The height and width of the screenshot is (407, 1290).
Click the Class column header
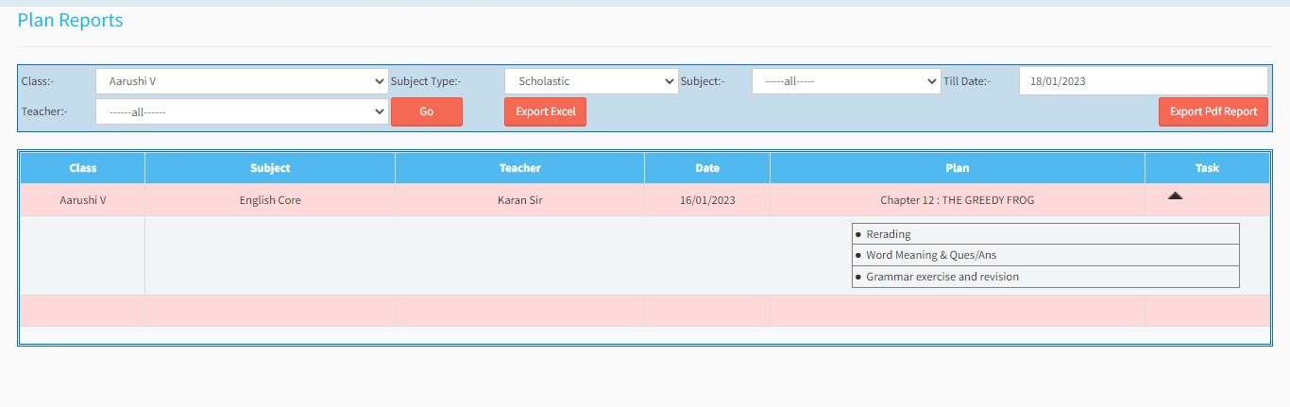[x=83, y=168]
